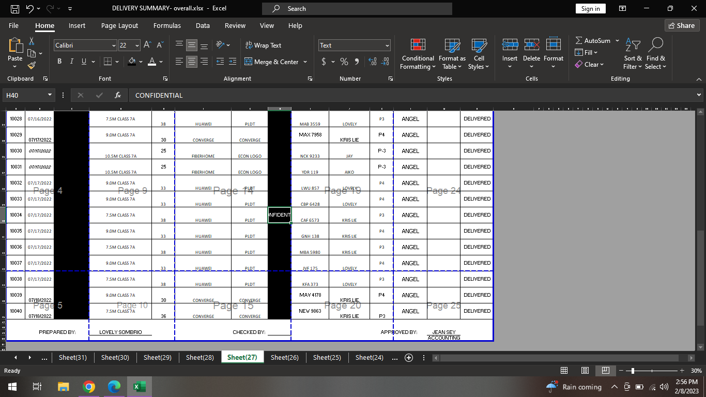Click the Borders icon
The height and width of the screenshot is (397, 706).
point(108,62)
